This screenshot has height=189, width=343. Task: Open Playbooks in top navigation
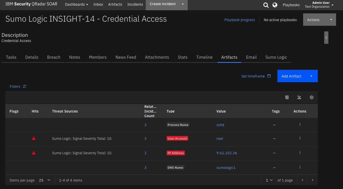tap(291, 5)
